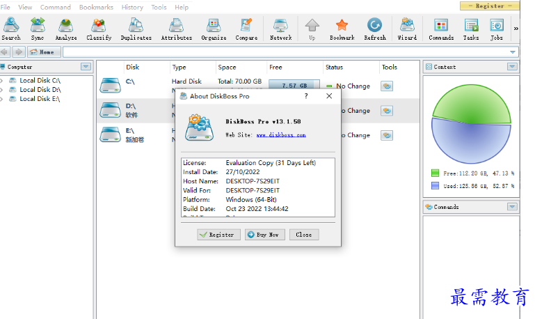Viewport: 535px width, 319px height.
Task: Click the About dialog help question mark
Action: tap(306, 96)
